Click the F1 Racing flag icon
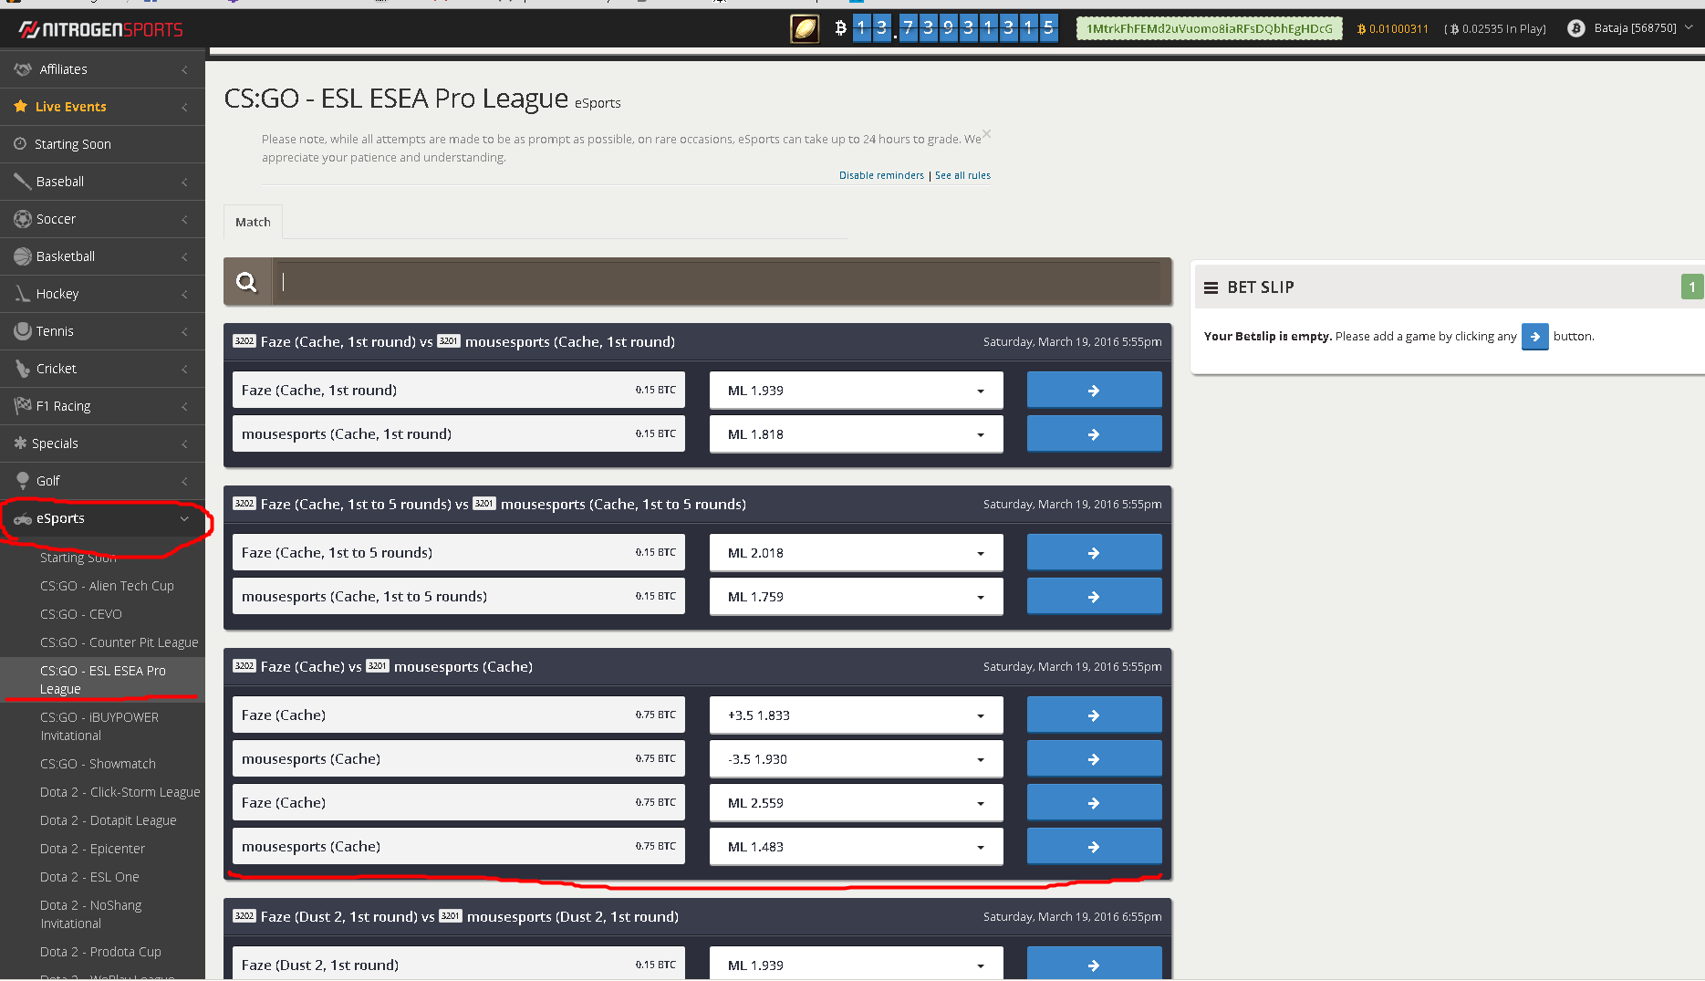This screenshot has height=981, width=1705. pyautogui.click(x=23, y=406)
